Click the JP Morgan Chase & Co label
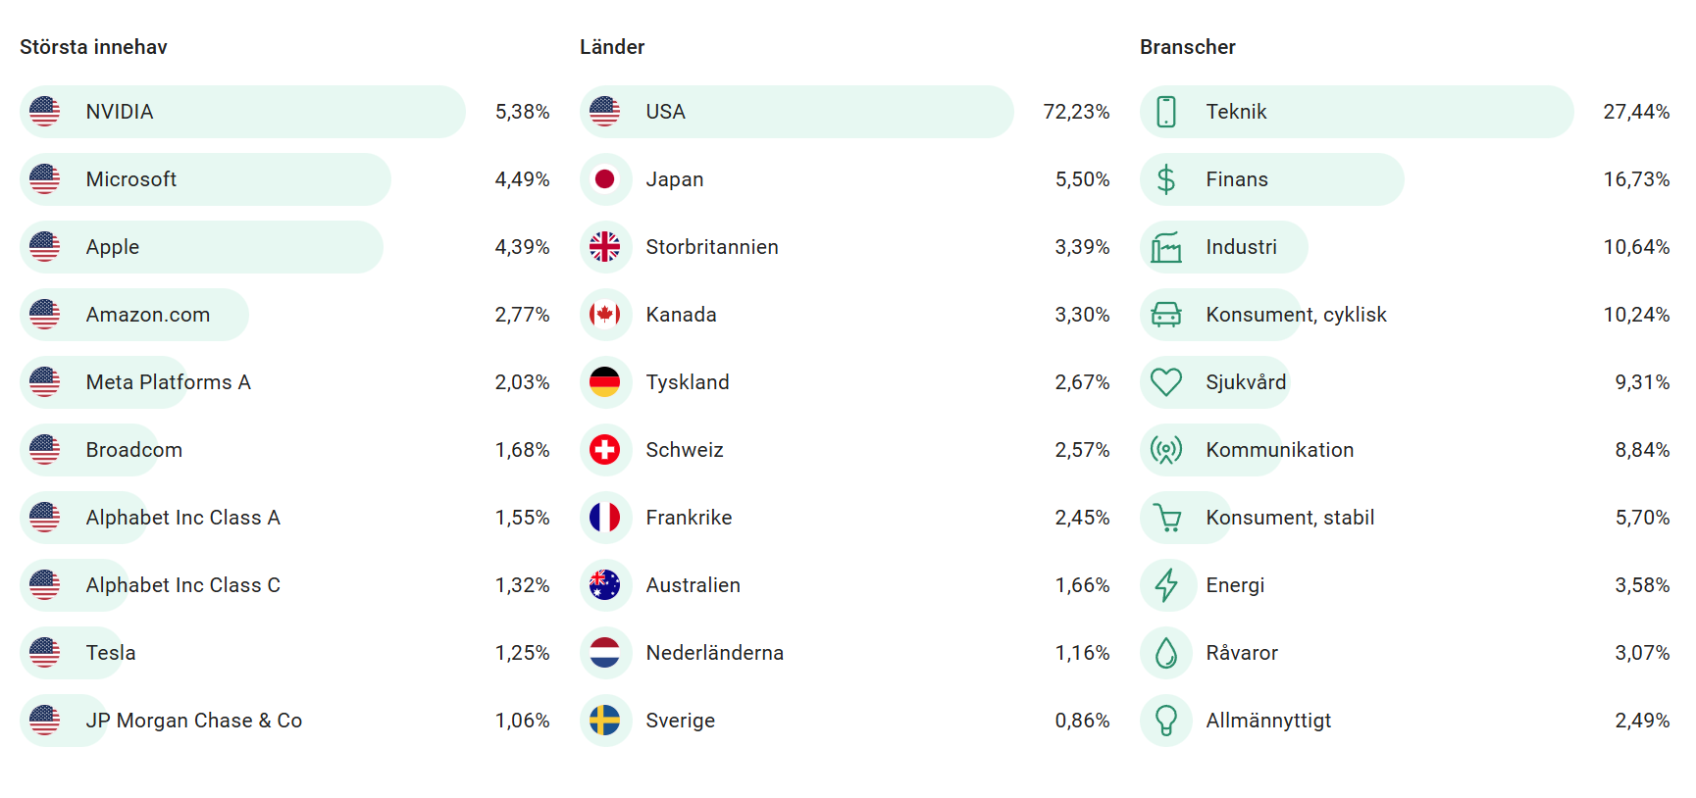The height and width of the screenshot is (798, 1696). pyautogui.click(x=193, y=721)
